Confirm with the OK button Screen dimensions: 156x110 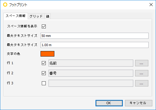point(109,103)
